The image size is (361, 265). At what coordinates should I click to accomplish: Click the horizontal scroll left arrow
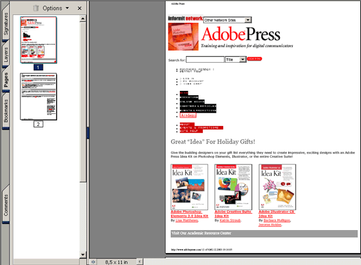[140, 262]
